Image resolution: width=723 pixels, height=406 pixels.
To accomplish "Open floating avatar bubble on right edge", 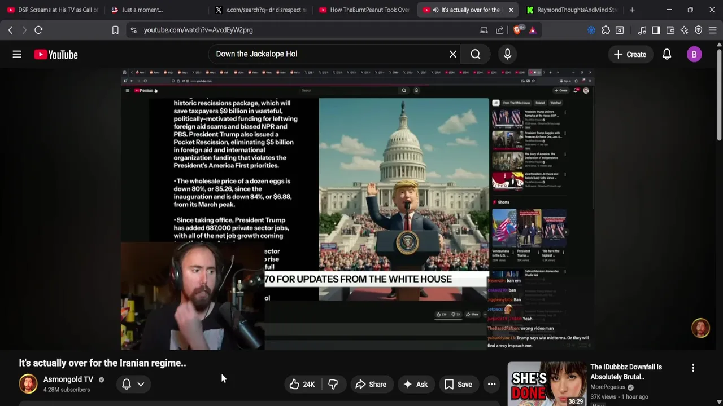I will pos(700,328).
